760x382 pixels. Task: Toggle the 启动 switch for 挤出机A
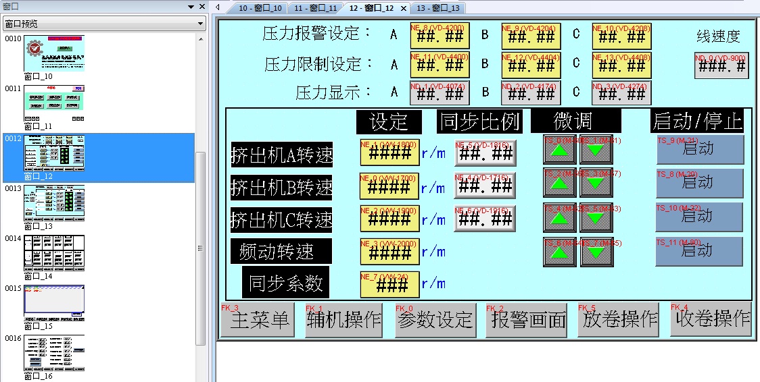(699, 149)
